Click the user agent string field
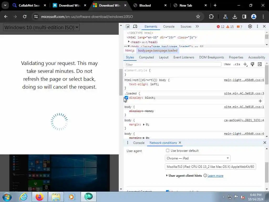269x202 pixels. point(210,166)
